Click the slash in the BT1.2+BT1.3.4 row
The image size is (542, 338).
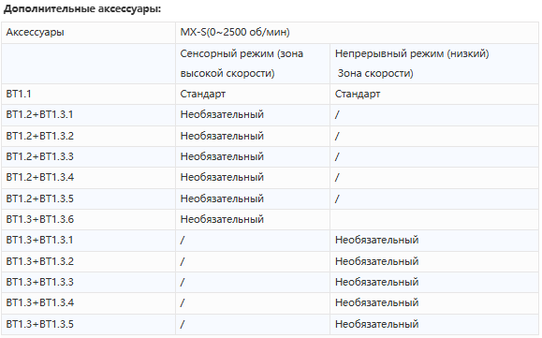[x=337, y=178]
